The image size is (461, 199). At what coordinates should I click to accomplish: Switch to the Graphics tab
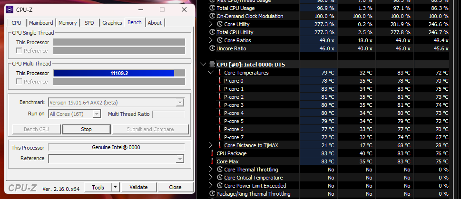coord(112,23)
